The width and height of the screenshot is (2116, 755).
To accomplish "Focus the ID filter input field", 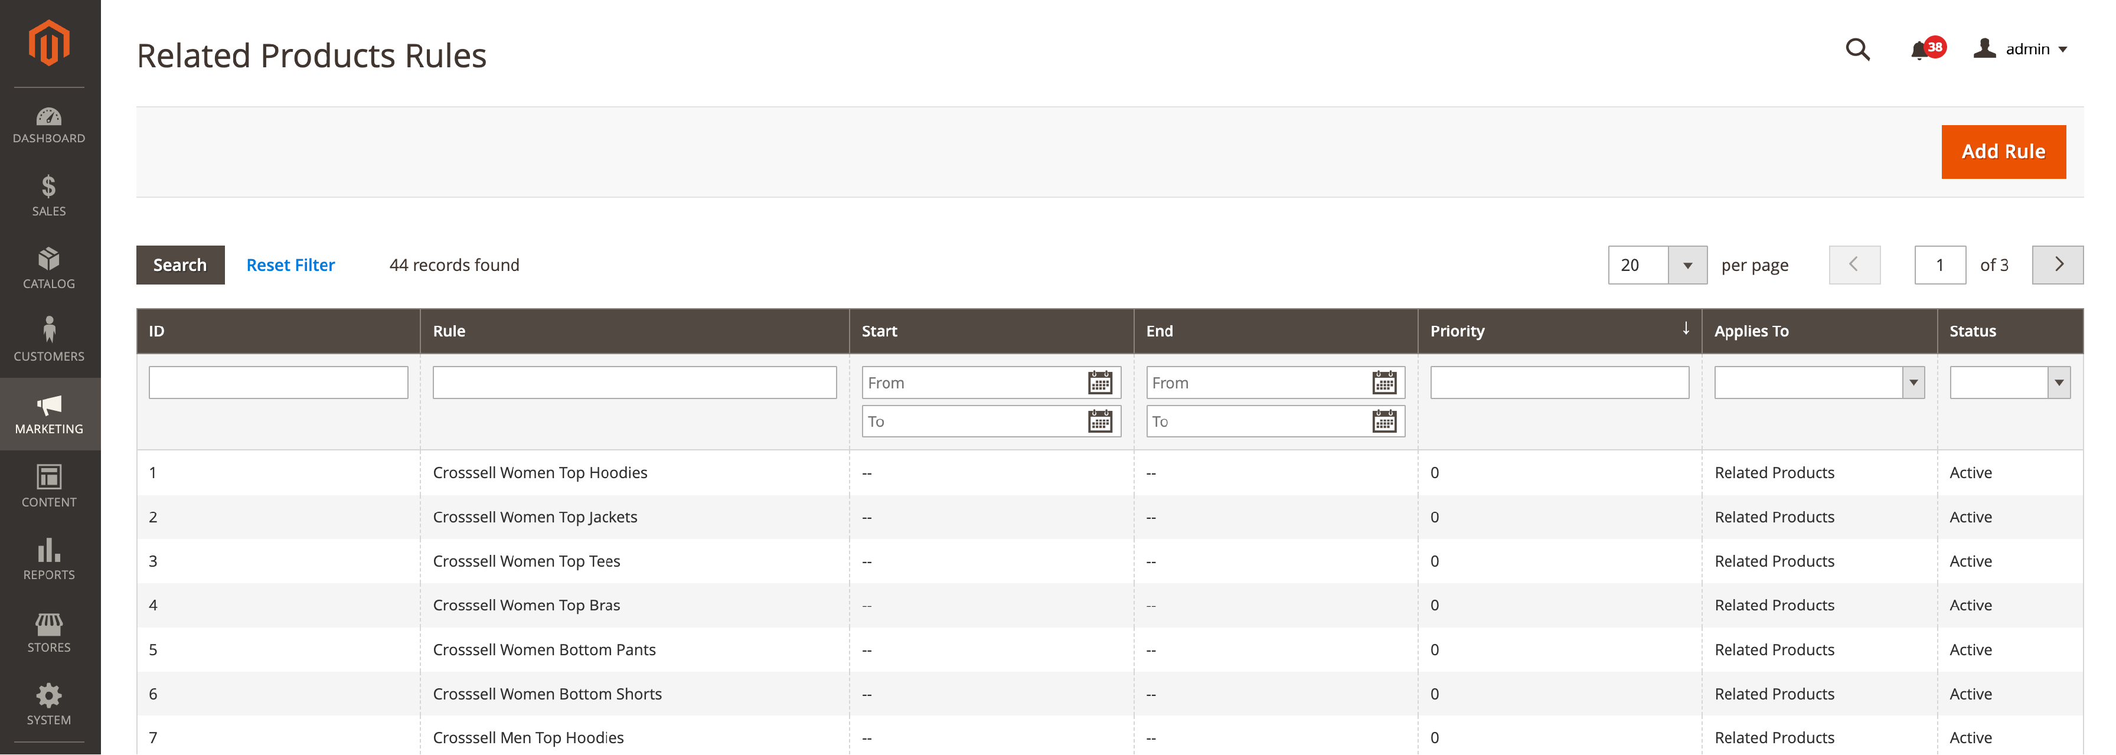I will click(279, 383).
